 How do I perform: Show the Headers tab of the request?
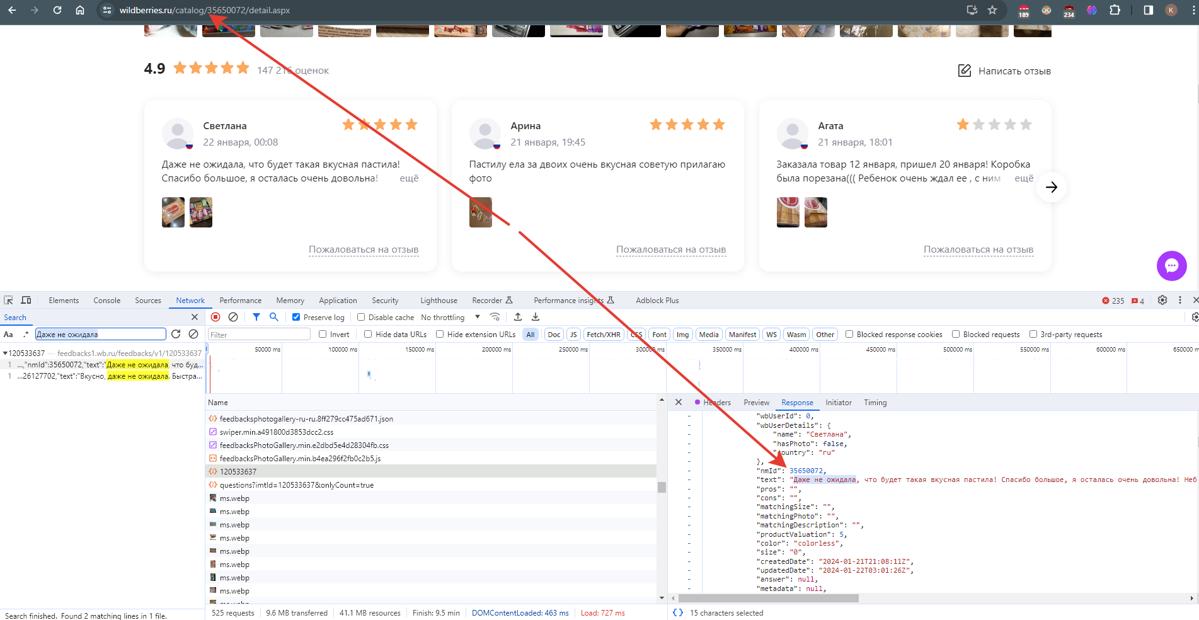tap(717, 403)
